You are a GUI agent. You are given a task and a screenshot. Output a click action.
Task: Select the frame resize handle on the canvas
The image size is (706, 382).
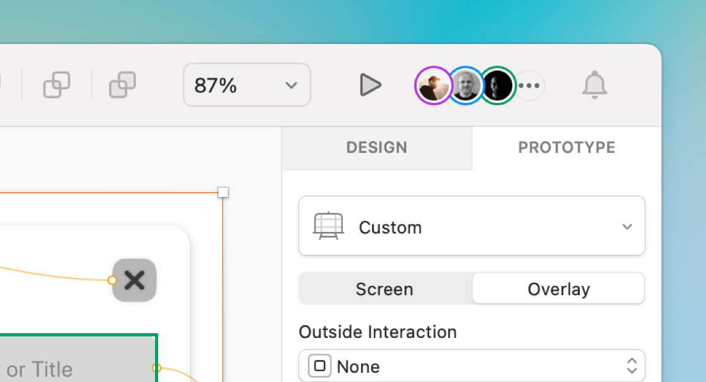coord(222,192)
